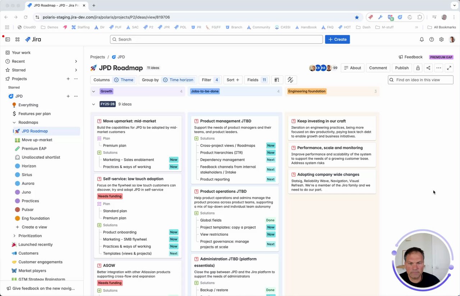
Task: Collapse the Roadmaps section
Action: tap(14, 122)
